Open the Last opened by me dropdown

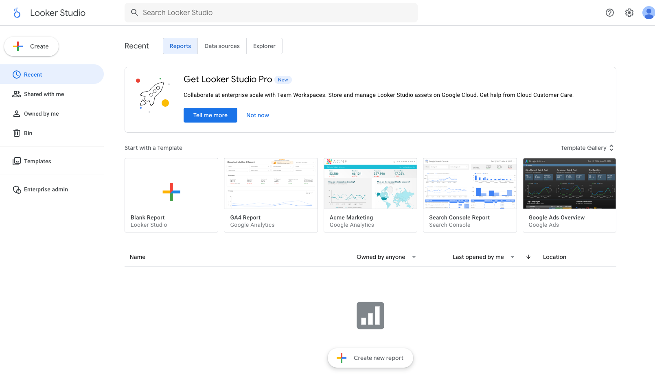tap(484, 257)
